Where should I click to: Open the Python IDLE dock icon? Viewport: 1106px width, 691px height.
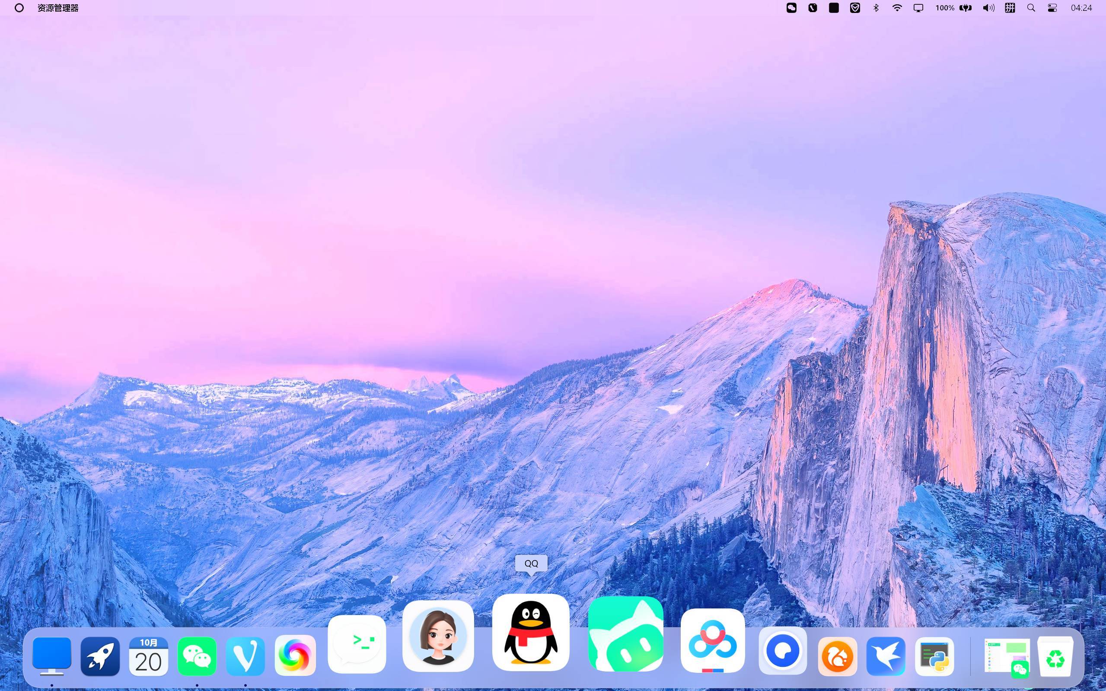pyautogui.click(x=934, y=656)
